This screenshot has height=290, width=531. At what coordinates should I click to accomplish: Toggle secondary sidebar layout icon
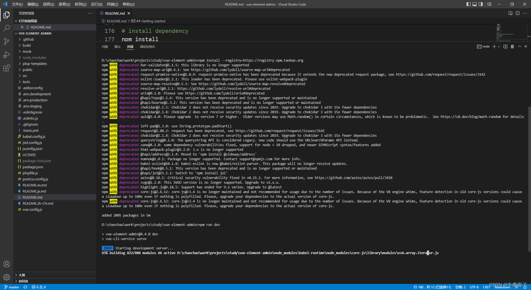[481, 4]
